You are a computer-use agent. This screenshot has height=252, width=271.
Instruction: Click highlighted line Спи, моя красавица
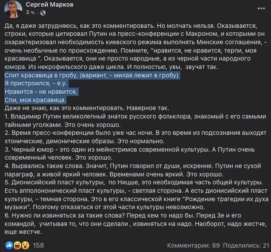tap(35, 100)
